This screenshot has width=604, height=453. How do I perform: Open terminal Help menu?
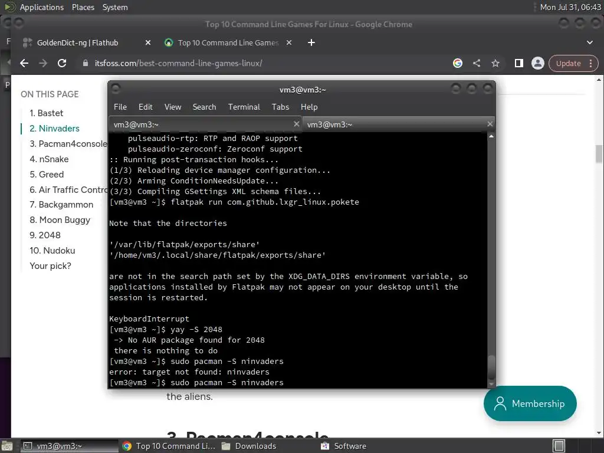309,107
